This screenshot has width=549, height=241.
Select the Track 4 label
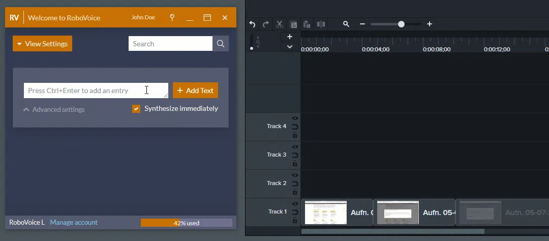coord(277,126)
